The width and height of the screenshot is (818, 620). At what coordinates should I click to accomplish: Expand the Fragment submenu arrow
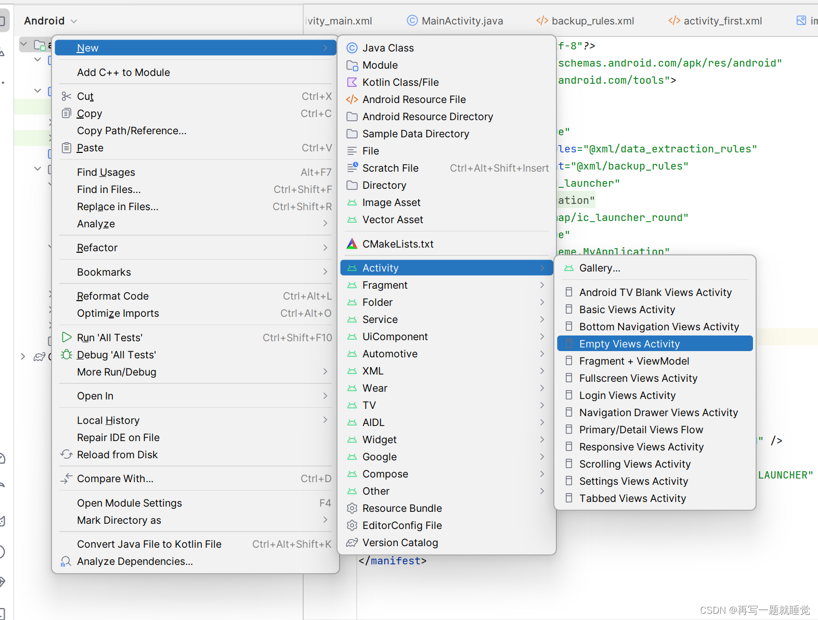tap(542, 285)
